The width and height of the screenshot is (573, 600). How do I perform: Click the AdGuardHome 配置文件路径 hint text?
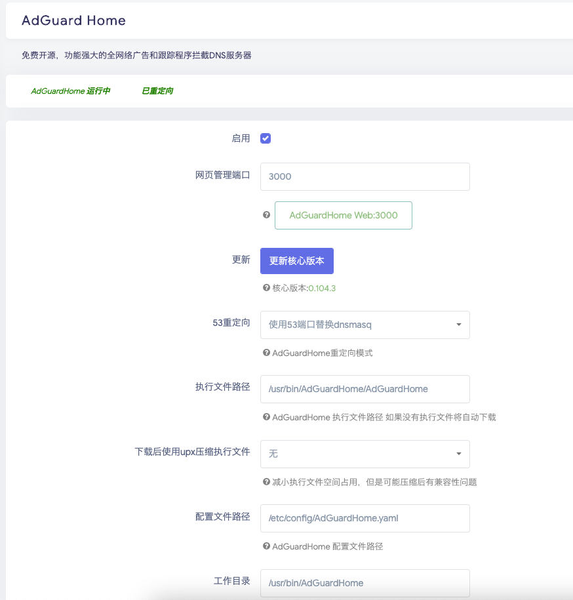pos(328,547)
